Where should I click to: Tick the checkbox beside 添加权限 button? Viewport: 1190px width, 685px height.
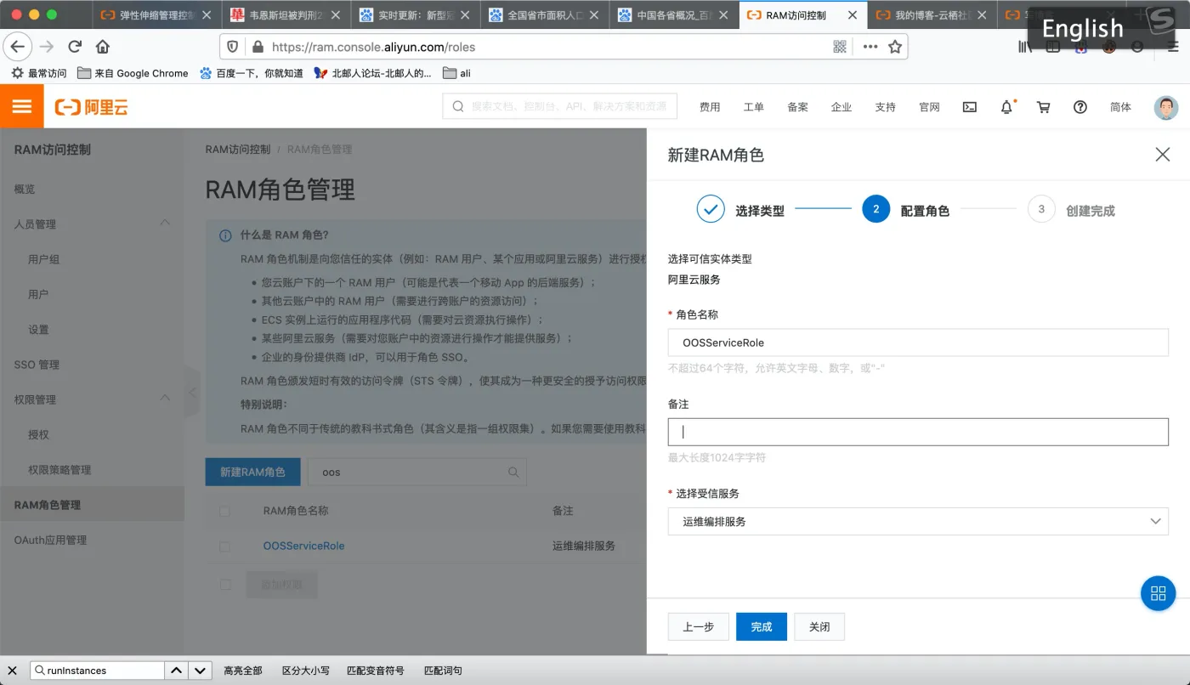[x=224, y=585]
